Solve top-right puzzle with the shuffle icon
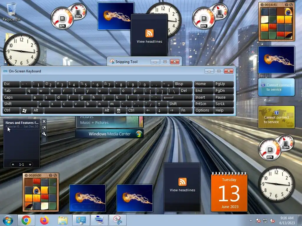The image size is (302, 226). [x=291, y=5]
